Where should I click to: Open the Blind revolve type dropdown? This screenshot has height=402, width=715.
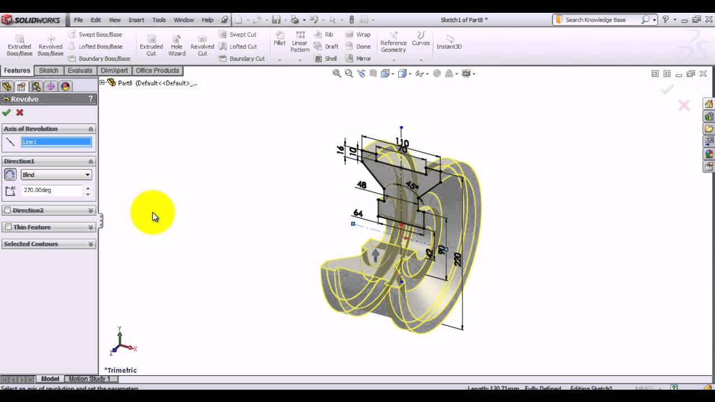coord(56,175)
